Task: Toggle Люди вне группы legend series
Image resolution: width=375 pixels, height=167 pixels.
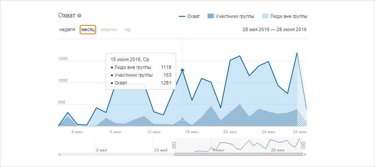Action: pyautogui.click(x=285, y=16)
